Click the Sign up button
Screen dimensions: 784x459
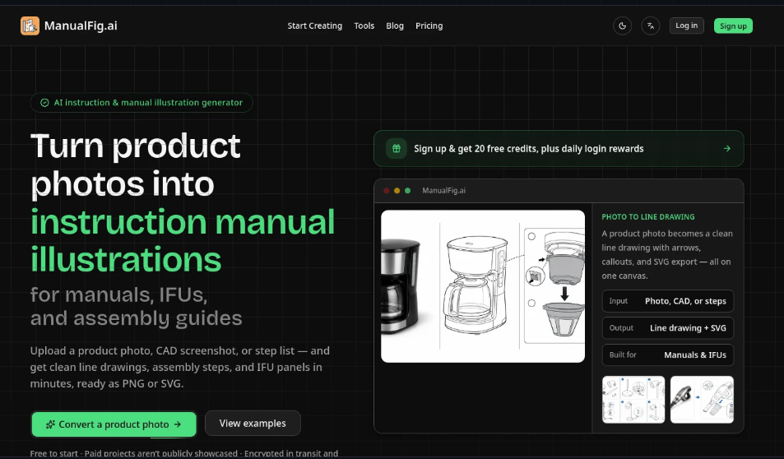click(x=733, y=26)
